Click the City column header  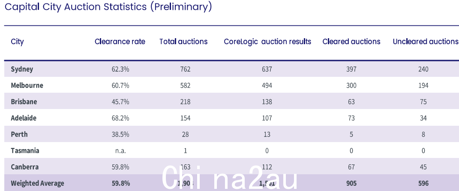17,42
